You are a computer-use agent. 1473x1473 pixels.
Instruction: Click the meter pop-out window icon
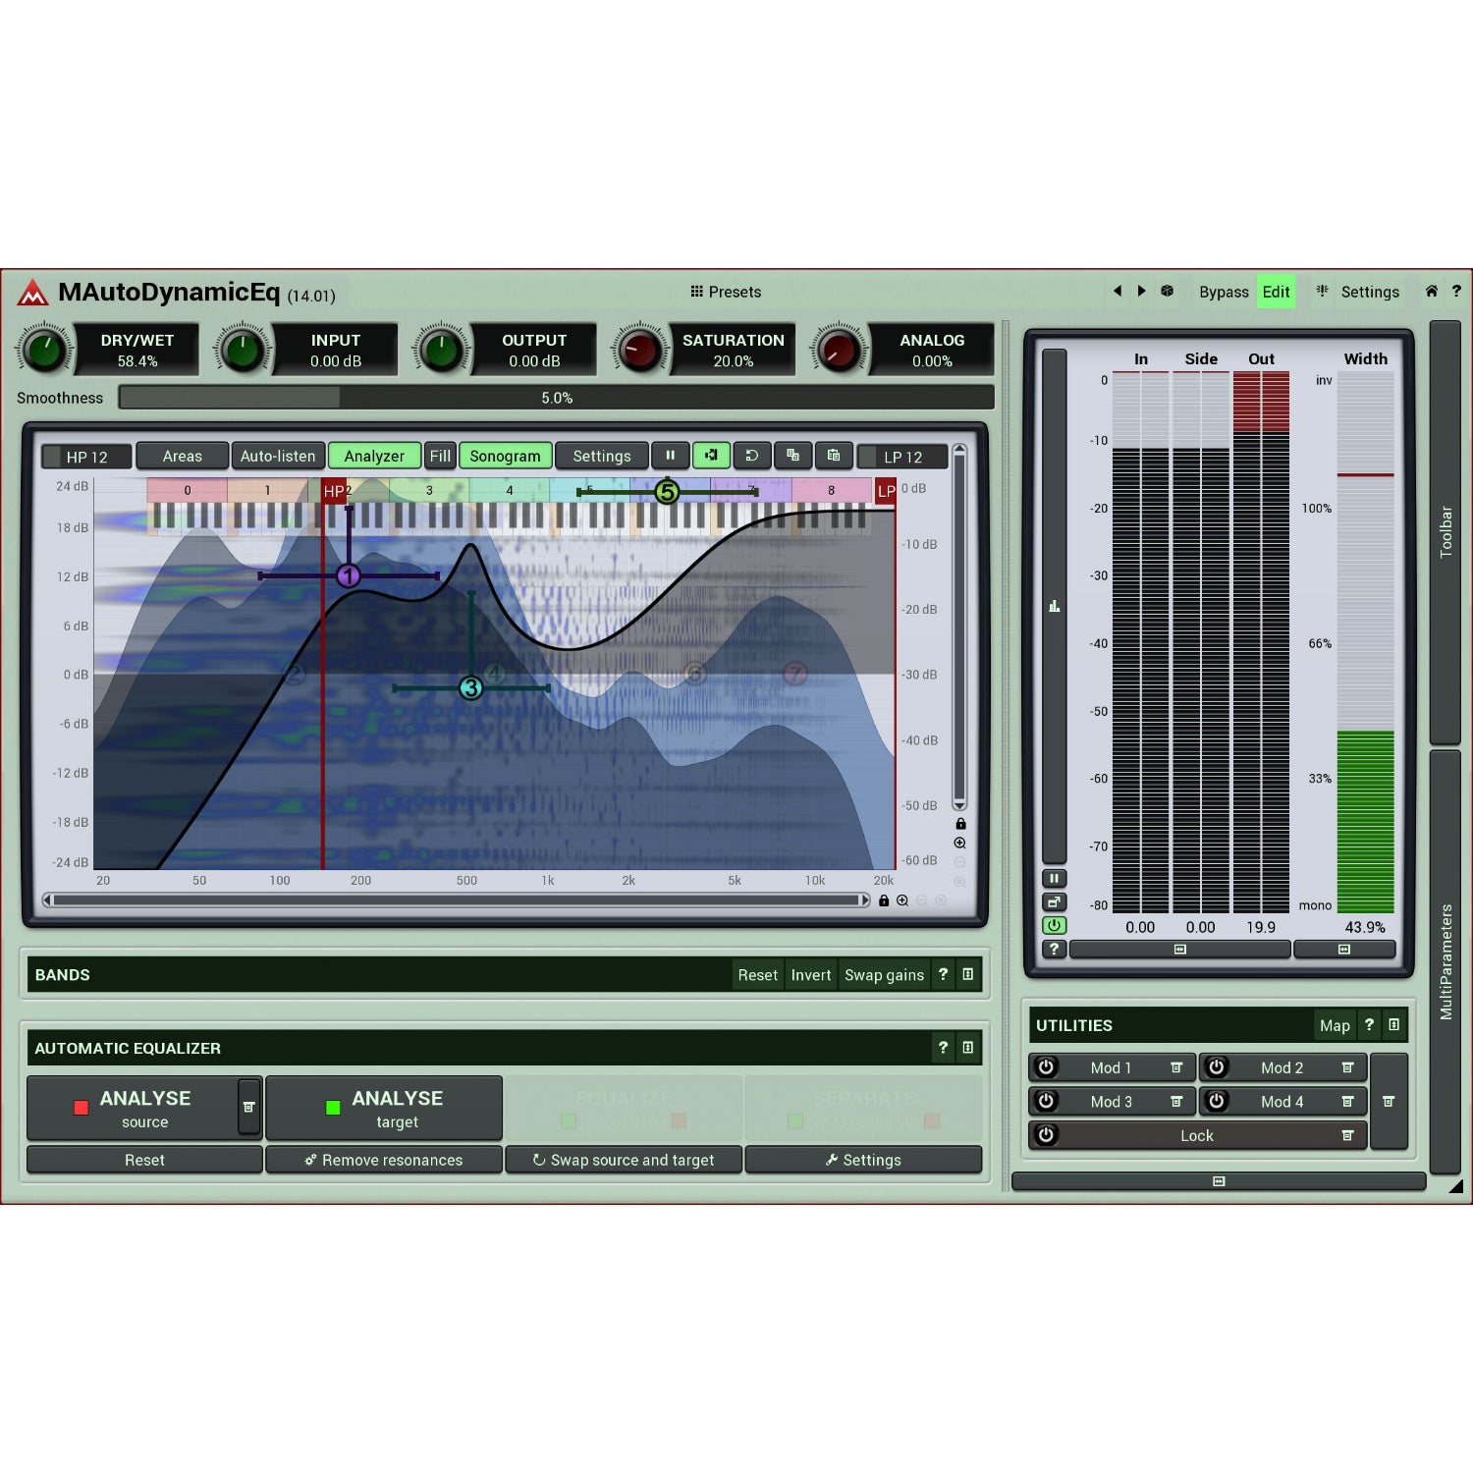(1054, 901)
